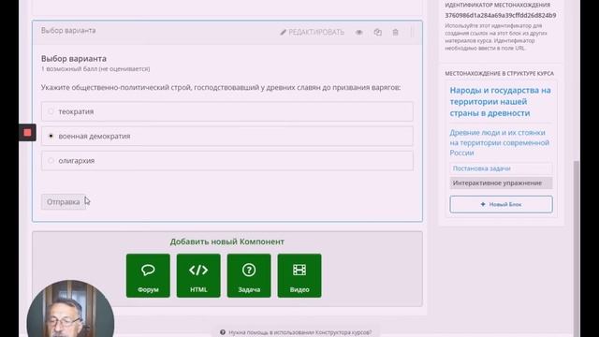
Task: Open the course constructor help link
Action: pos(299,332)
